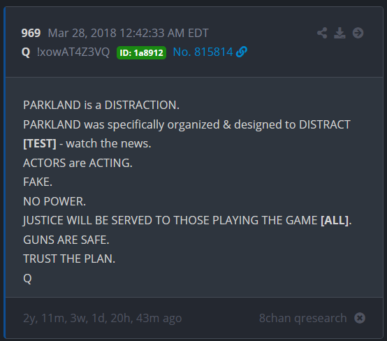Click the 'GUNS ARE SAFE.' line
Viewport: 387px width, 341px height.
click(66, 240)
